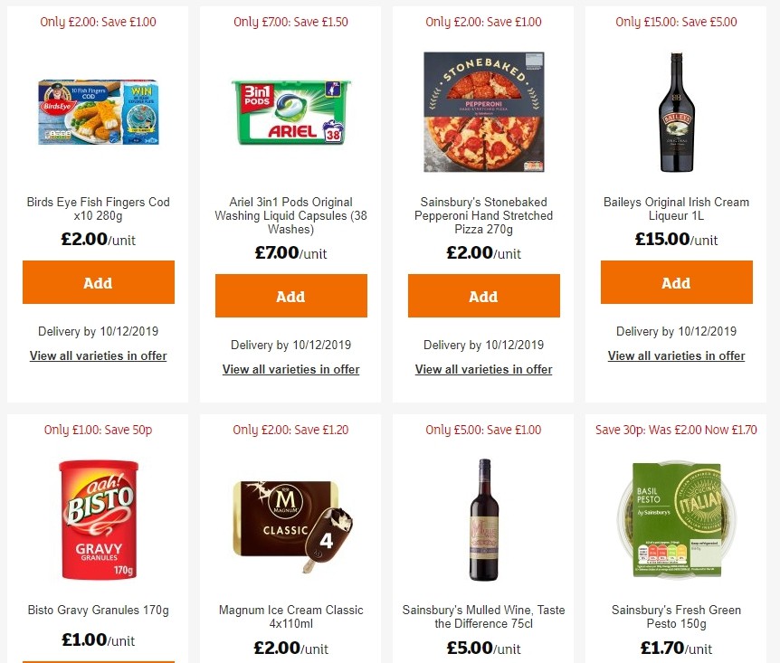The height and width of the screenshot is (663, 780).
Task: Add Birds Eye Fish Fingers to basket
Action: [98, 282]
